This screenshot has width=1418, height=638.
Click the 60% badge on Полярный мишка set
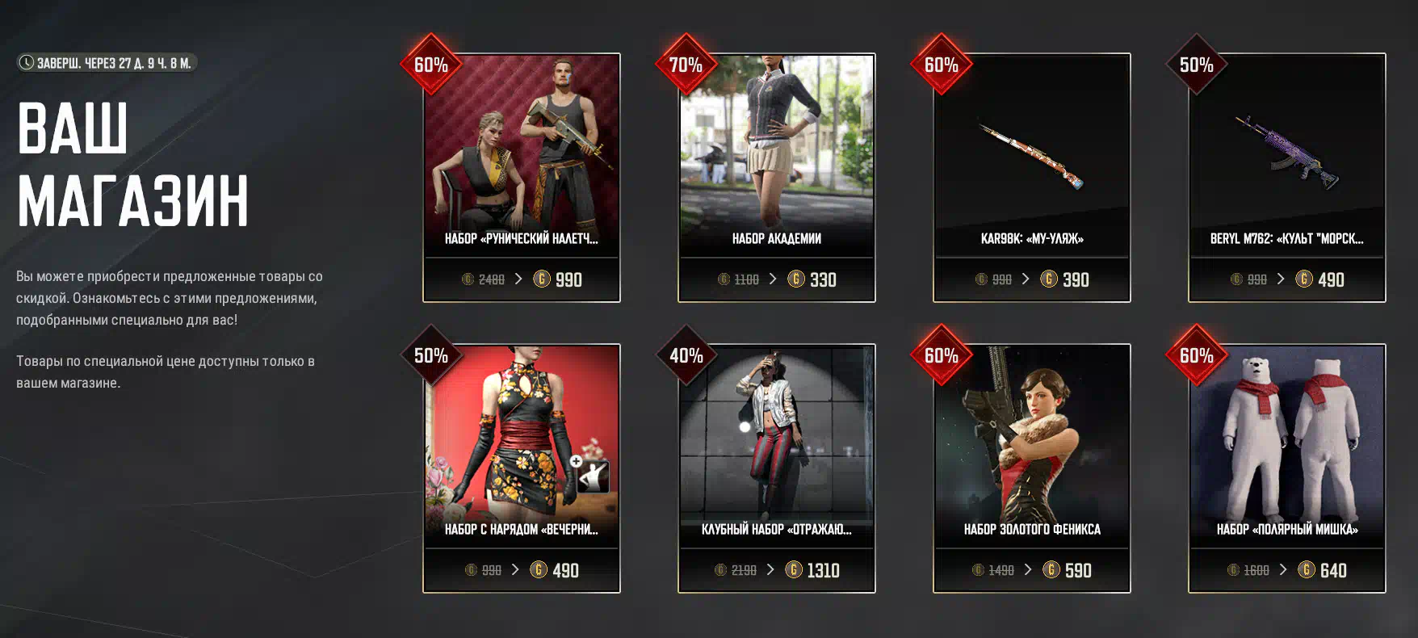tap(1197, 355)
